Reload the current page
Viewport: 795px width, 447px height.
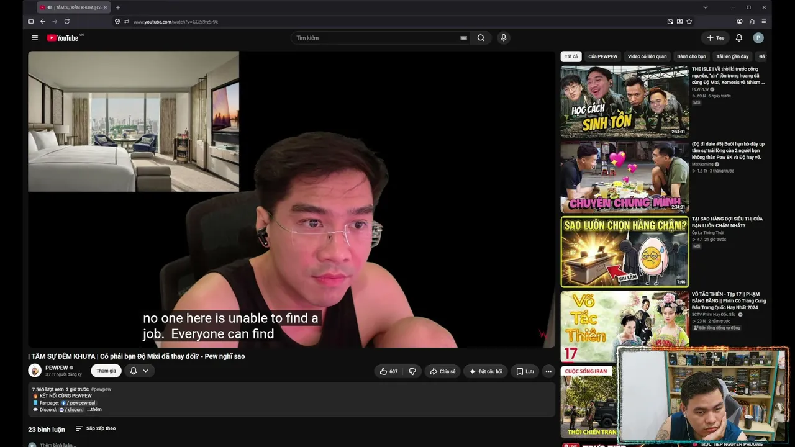coord(66,21)
